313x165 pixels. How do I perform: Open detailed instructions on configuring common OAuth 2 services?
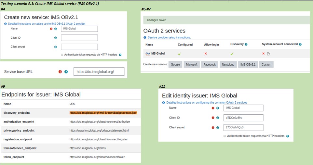207,103
